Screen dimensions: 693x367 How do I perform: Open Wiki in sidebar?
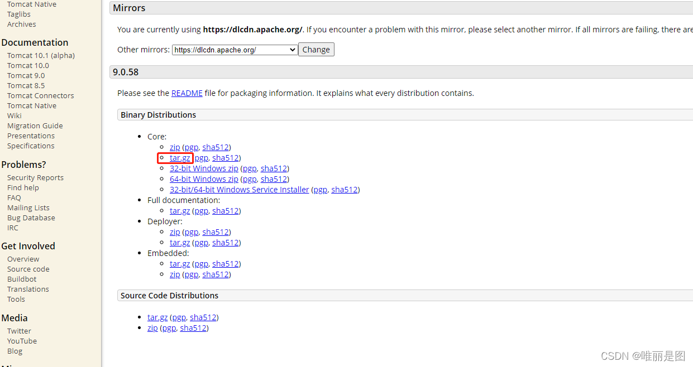click(15, 116)
